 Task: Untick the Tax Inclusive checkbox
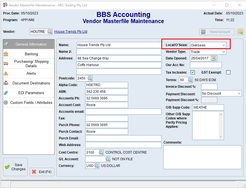[193, 72]
